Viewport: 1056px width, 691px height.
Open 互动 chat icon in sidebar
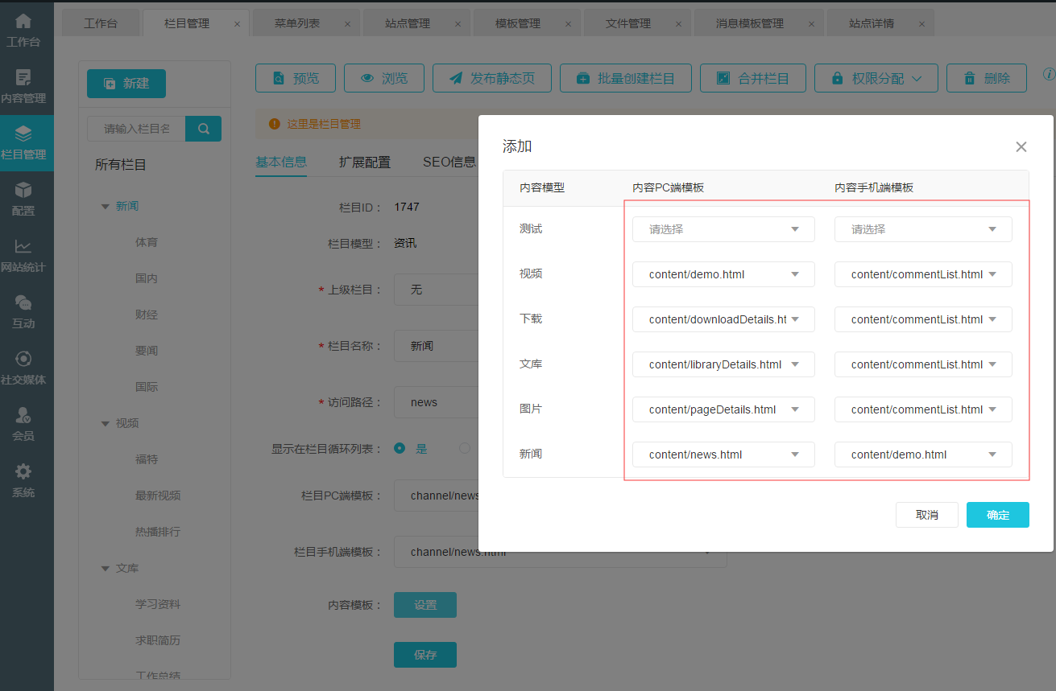pyautogui.click(x=24, y=311)
